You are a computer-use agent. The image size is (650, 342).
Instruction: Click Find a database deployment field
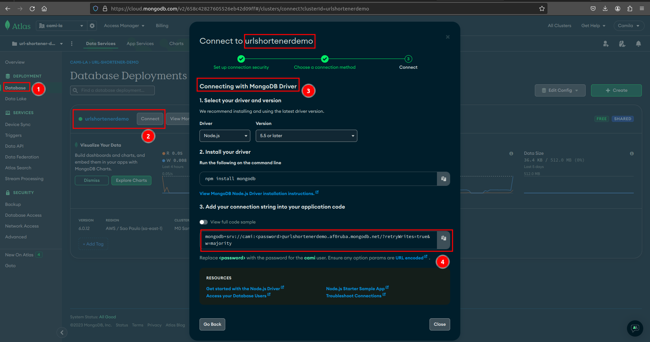pos(112,90)
